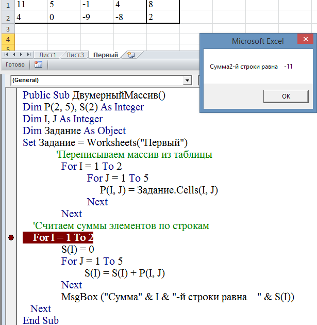Select cell containing 0 in row 2
The height and width of the screenshot is (325, 317).
pyautogui.click(x=64, y=17)
